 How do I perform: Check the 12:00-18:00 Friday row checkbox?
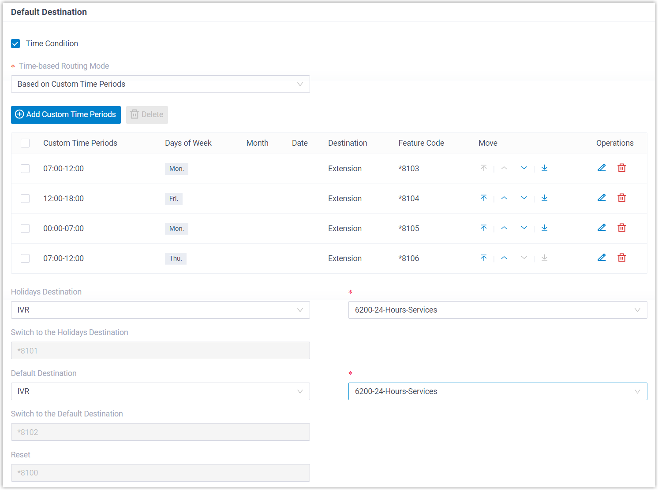coord(25,199)
